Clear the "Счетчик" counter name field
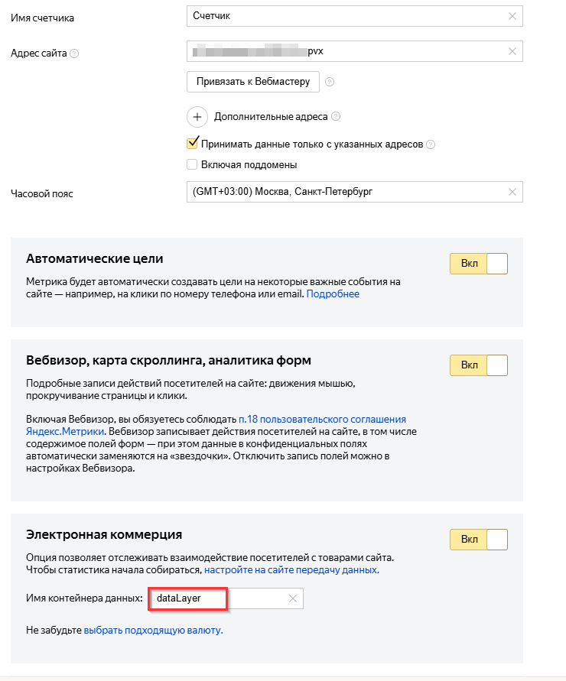 tap(513, 17)
